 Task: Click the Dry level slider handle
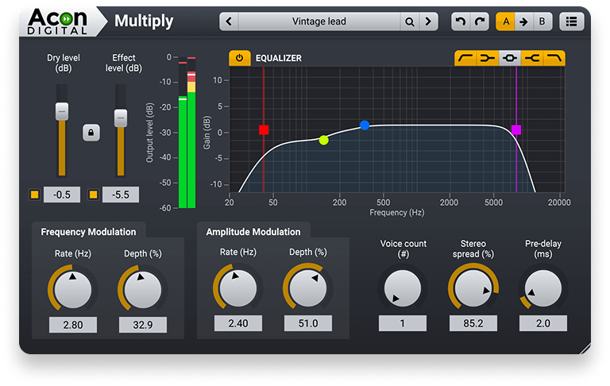61,110
